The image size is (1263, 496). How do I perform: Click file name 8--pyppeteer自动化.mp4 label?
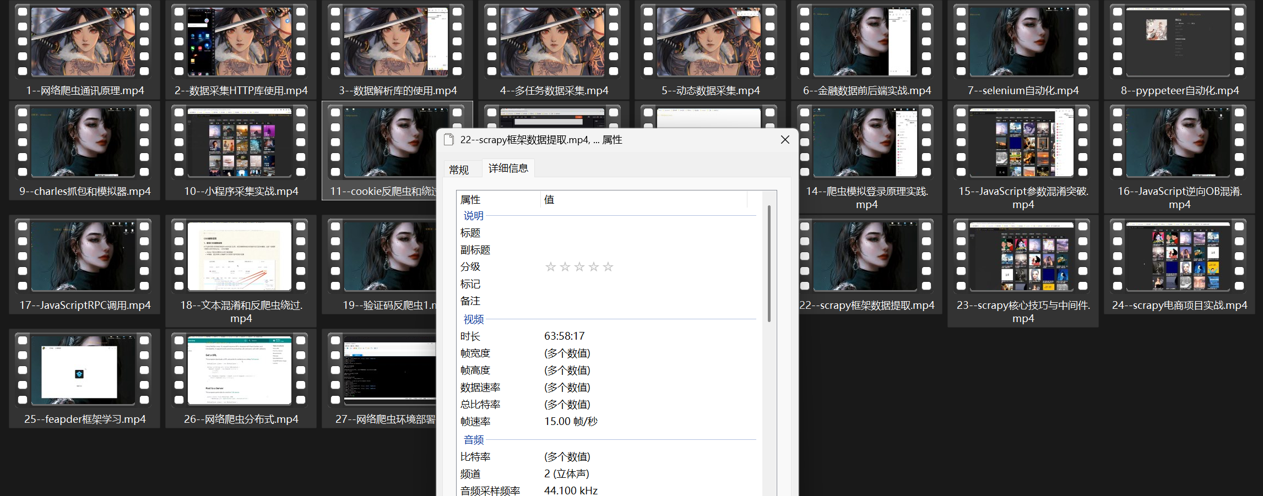[1180, 90]
